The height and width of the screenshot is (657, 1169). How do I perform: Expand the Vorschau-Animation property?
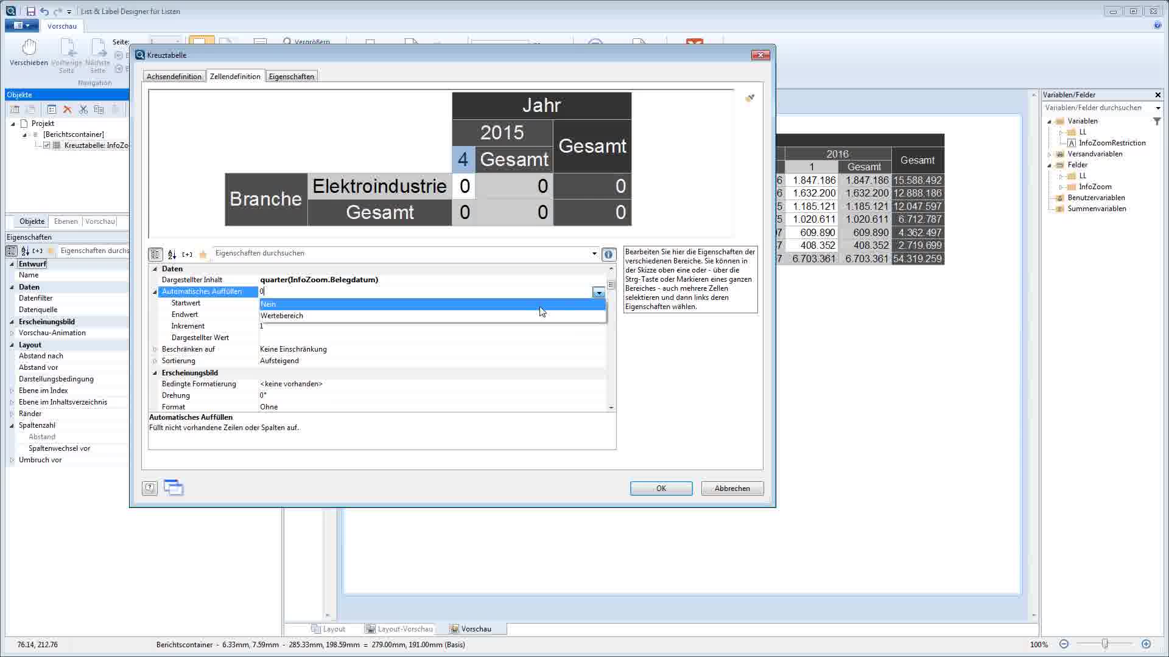(12, 333)
